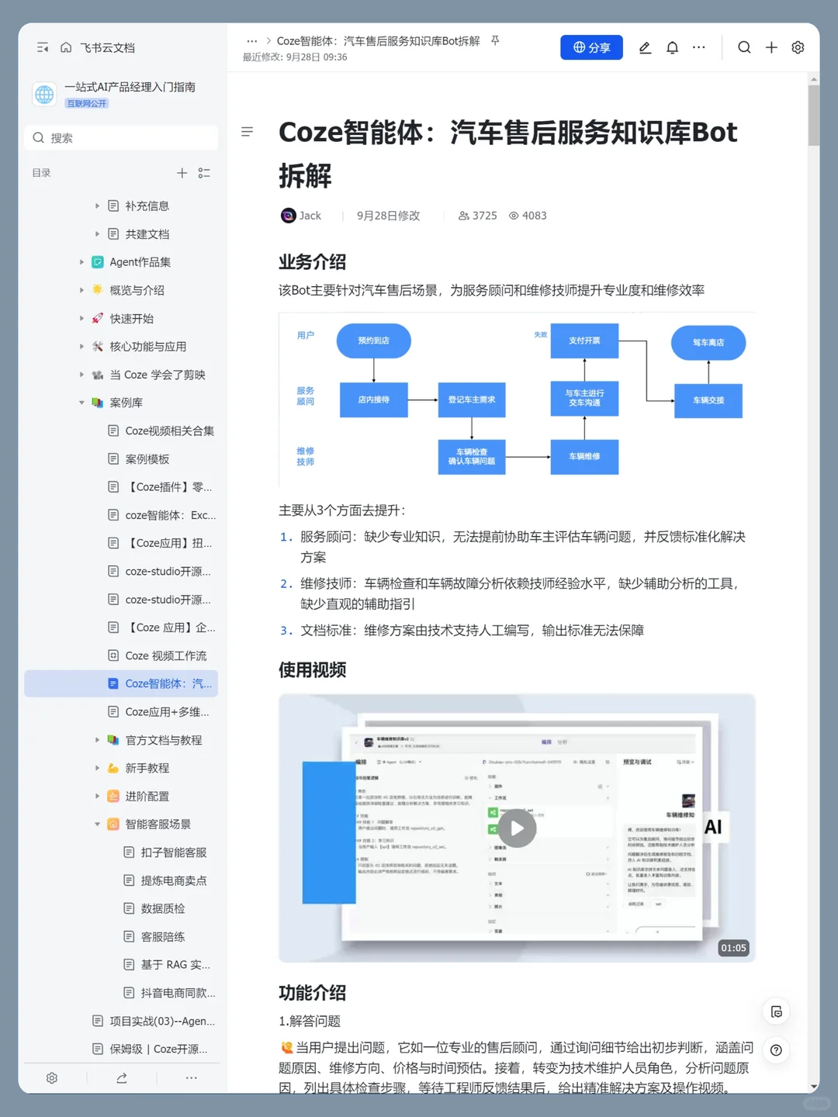Open the help question mark button
The height and width of the screenshot is (1117, 838).
[x=777, y=1050]
